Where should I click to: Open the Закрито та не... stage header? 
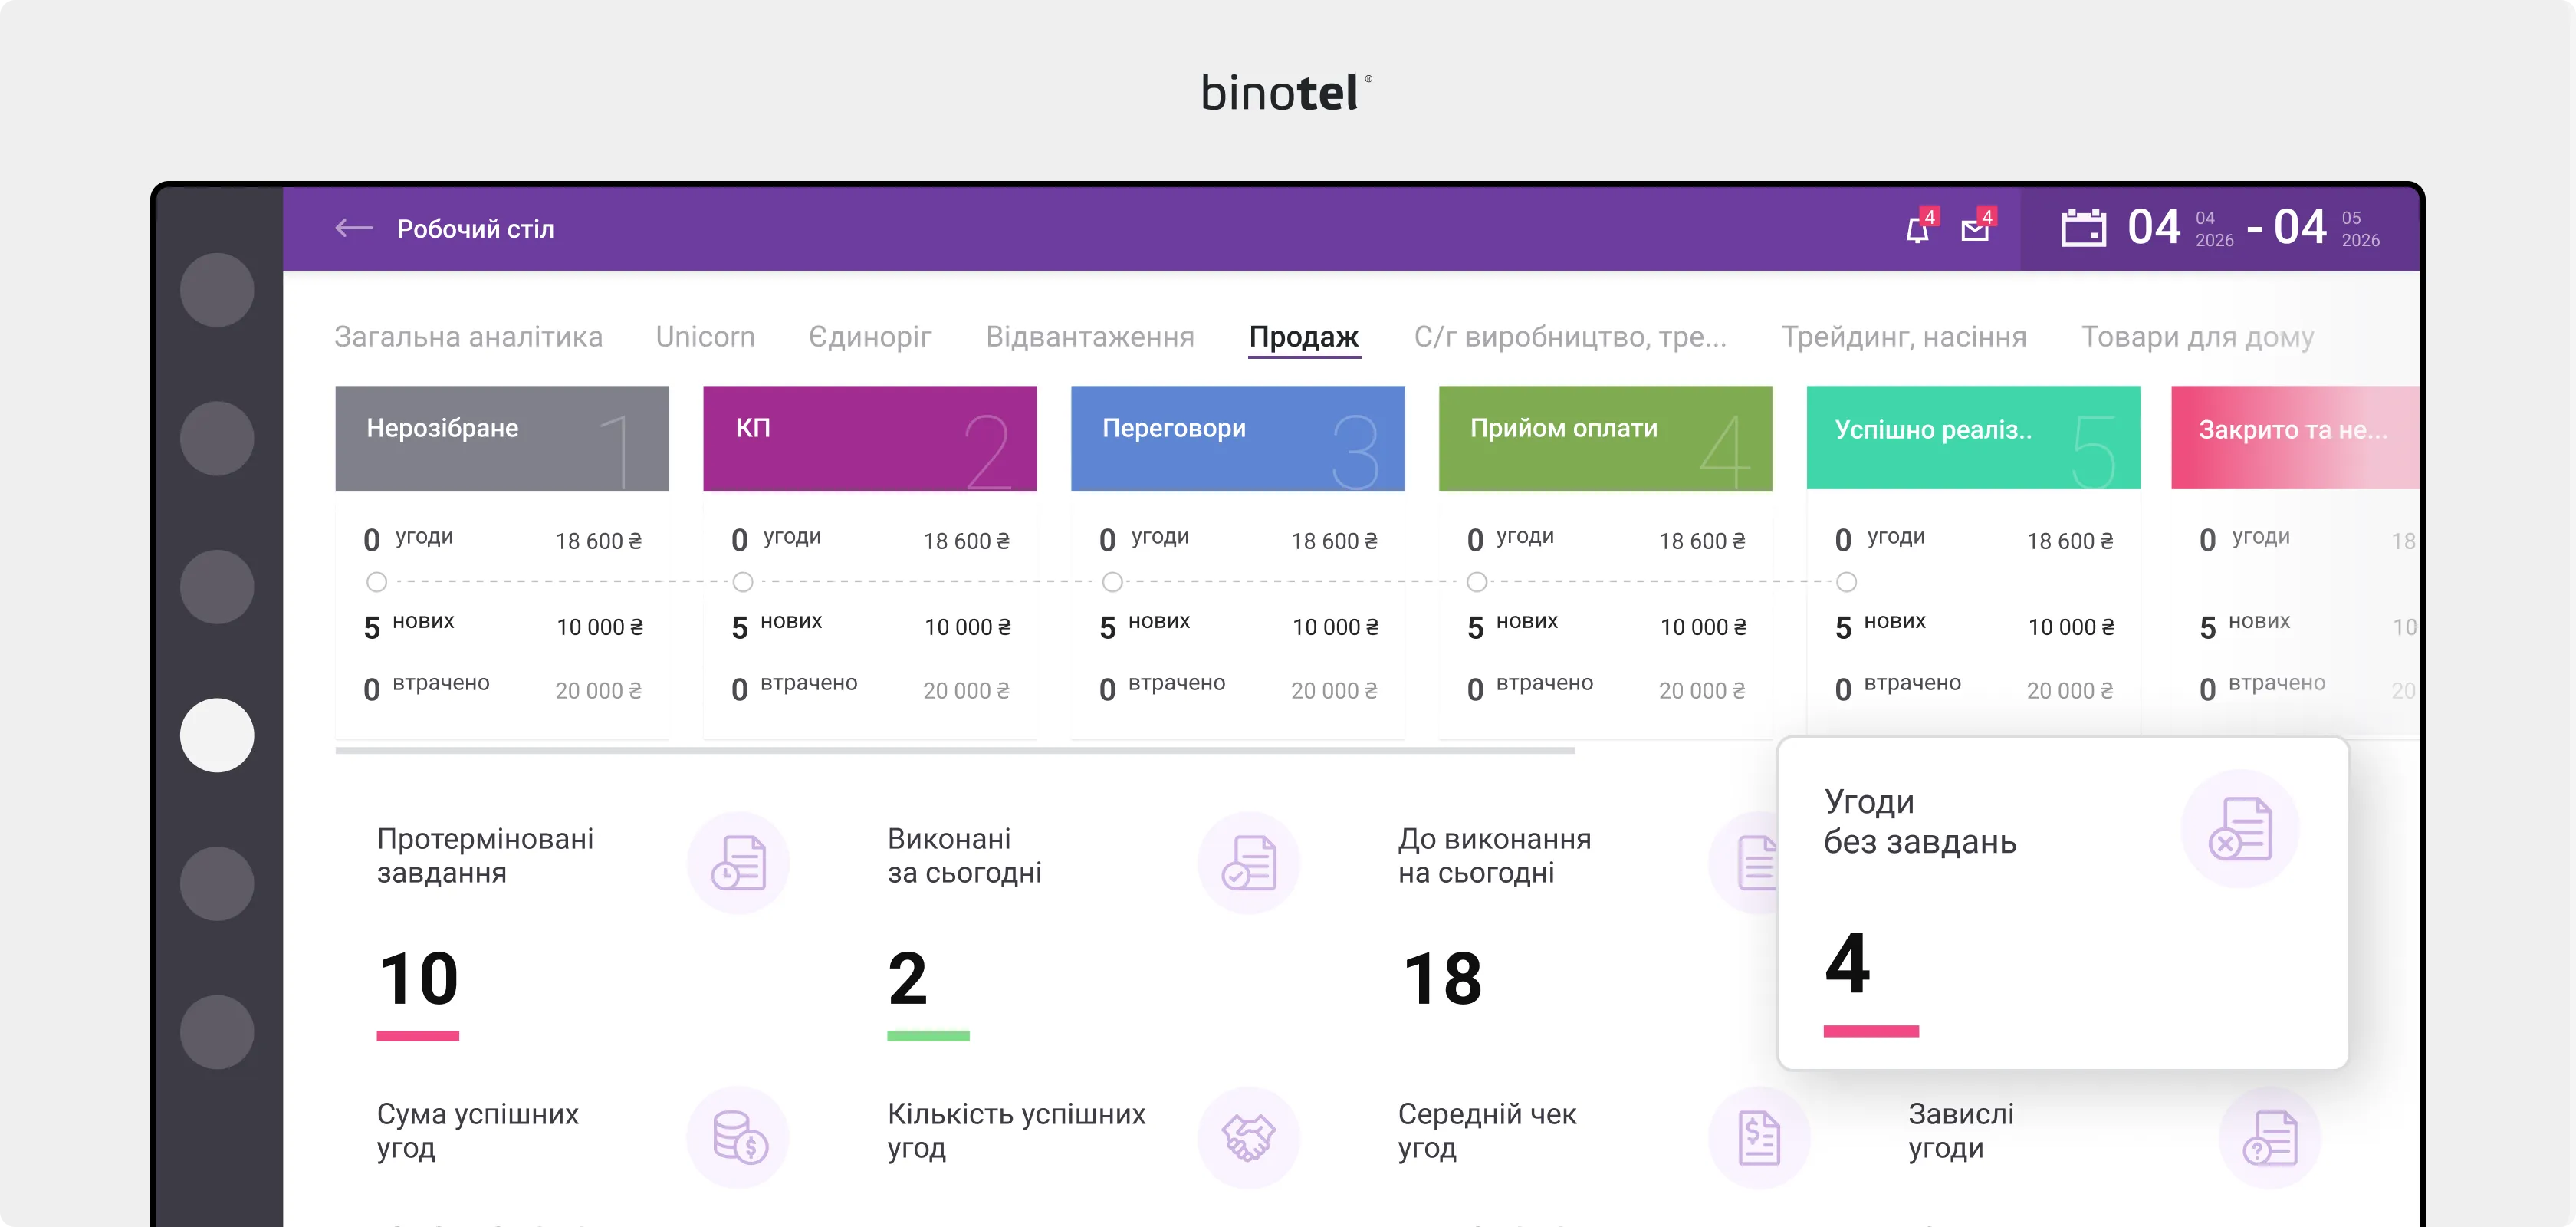[2295, 438]
